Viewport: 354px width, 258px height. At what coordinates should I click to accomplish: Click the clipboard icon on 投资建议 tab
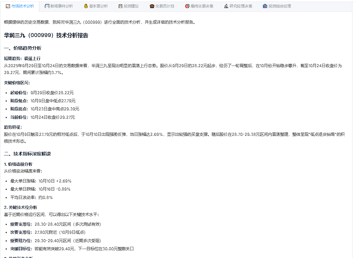click(x=120, y=6)
